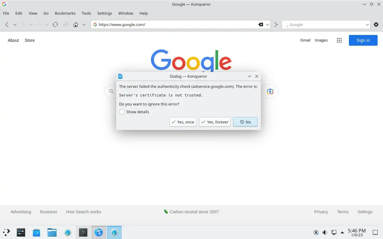The image size is (383, 239).
Task: Click the Go arrow beside the address bar
Action: tap(276, 24)
